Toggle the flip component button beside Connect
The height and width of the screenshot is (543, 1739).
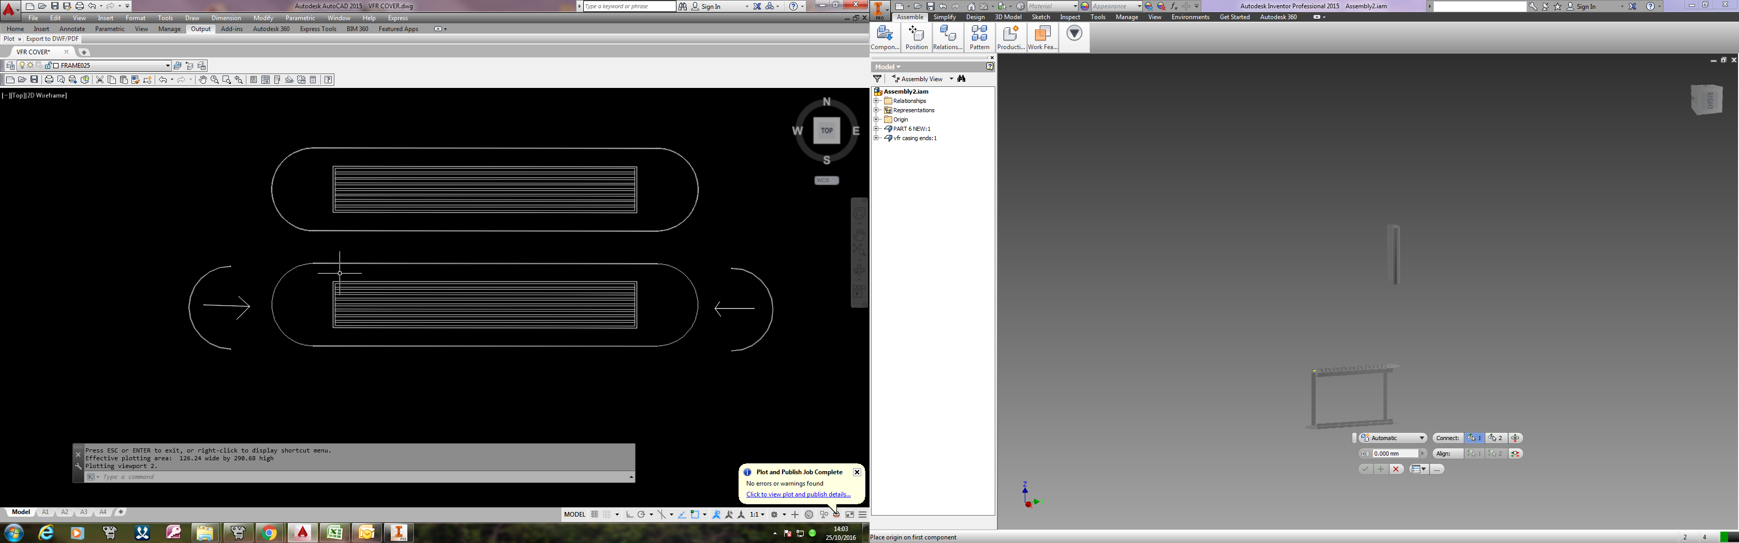[1515, 438]
